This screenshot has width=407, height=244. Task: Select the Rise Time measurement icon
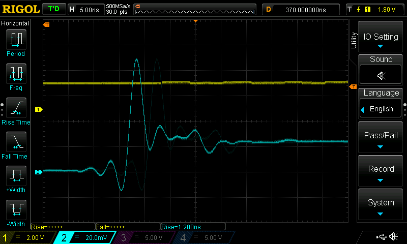pyautogui.click(x=16, y=108)
